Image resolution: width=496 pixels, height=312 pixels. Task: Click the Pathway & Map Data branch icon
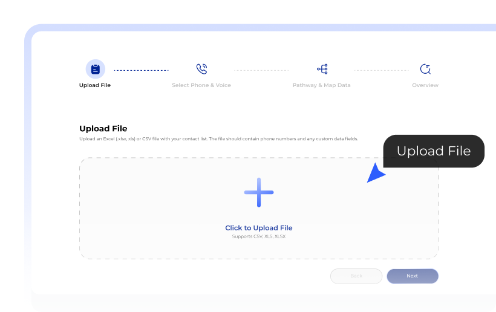click(321, 69)
